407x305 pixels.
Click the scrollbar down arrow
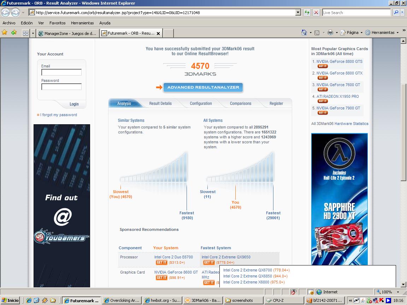point(403,284)
